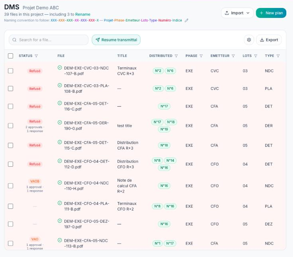The width and height of the screenshot is (293, 257).
Task: Click green check icon for DEM-EXE-CFA-05-DET-115-C.pdf
Action: coord(60,142)
